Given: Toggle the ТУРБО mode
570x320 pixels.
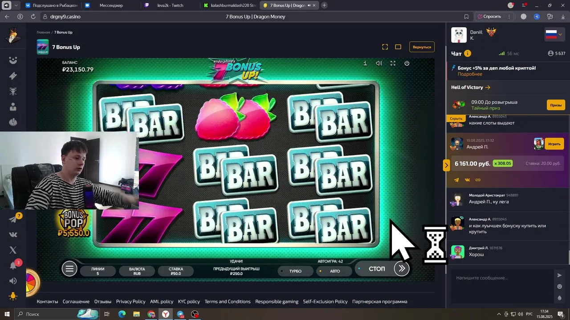Looking at the screenshot, I should 296,271.
